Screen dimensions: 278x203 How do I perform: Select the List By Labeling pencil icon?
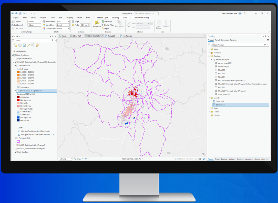(x=29, y=45)
